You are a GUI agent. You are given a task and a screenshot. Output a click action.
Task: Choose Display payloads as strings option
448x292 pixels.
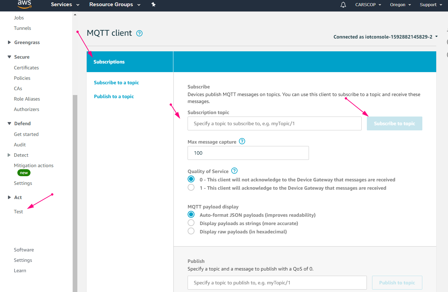pos(191,223)
